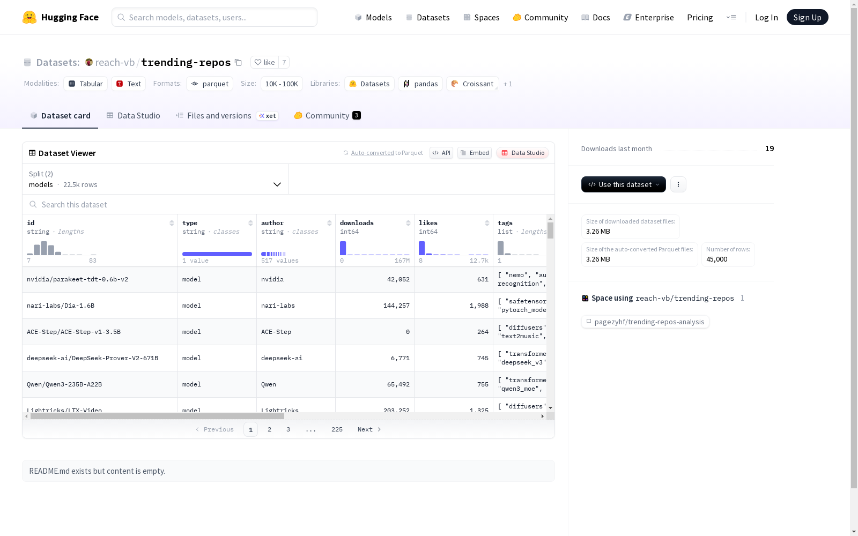Show the +1 additional libraries
Viewport: 858px width, 536px height.
(x=508, y=84)
